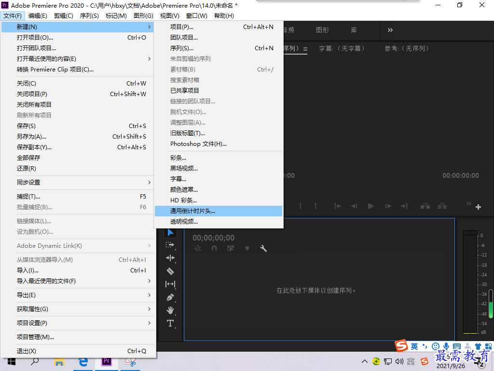
Task: Open the 窗口(W) menu
Action: [197, 16]
